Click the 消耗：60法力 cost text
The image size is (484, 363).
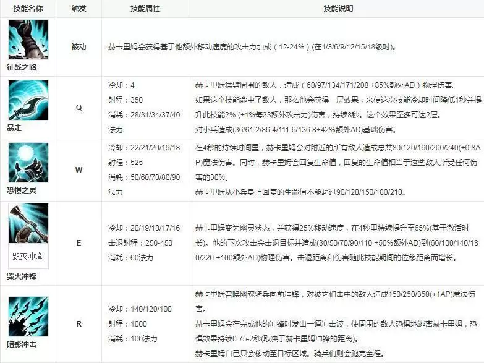coord(130,258)
